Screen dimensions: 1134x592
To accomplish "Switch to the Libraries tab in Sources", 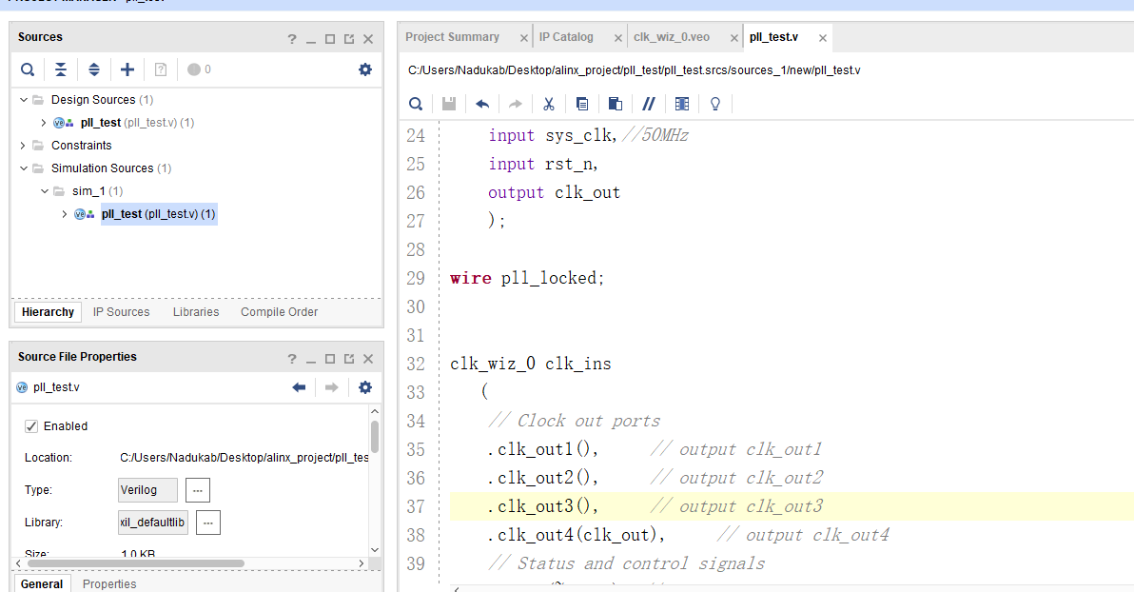I will click(195, 311).
